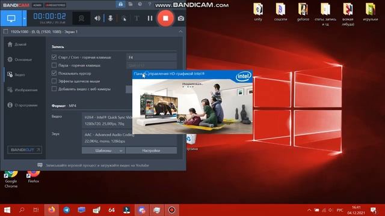Click the Настройки format button
This screenshot has height=216, width=385.
pos(151,151)
